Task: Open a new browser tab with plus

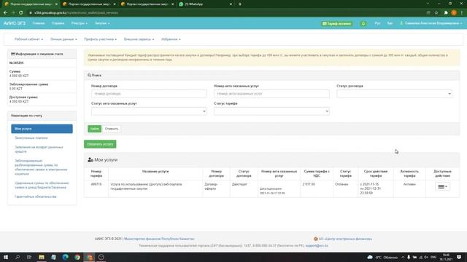Action: tap(240, 4)
